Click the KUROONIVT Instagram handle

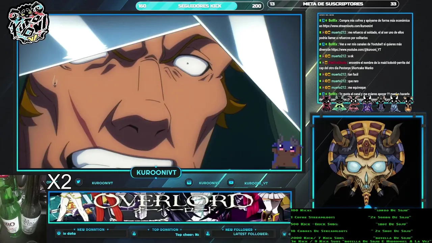pos(209,183)
